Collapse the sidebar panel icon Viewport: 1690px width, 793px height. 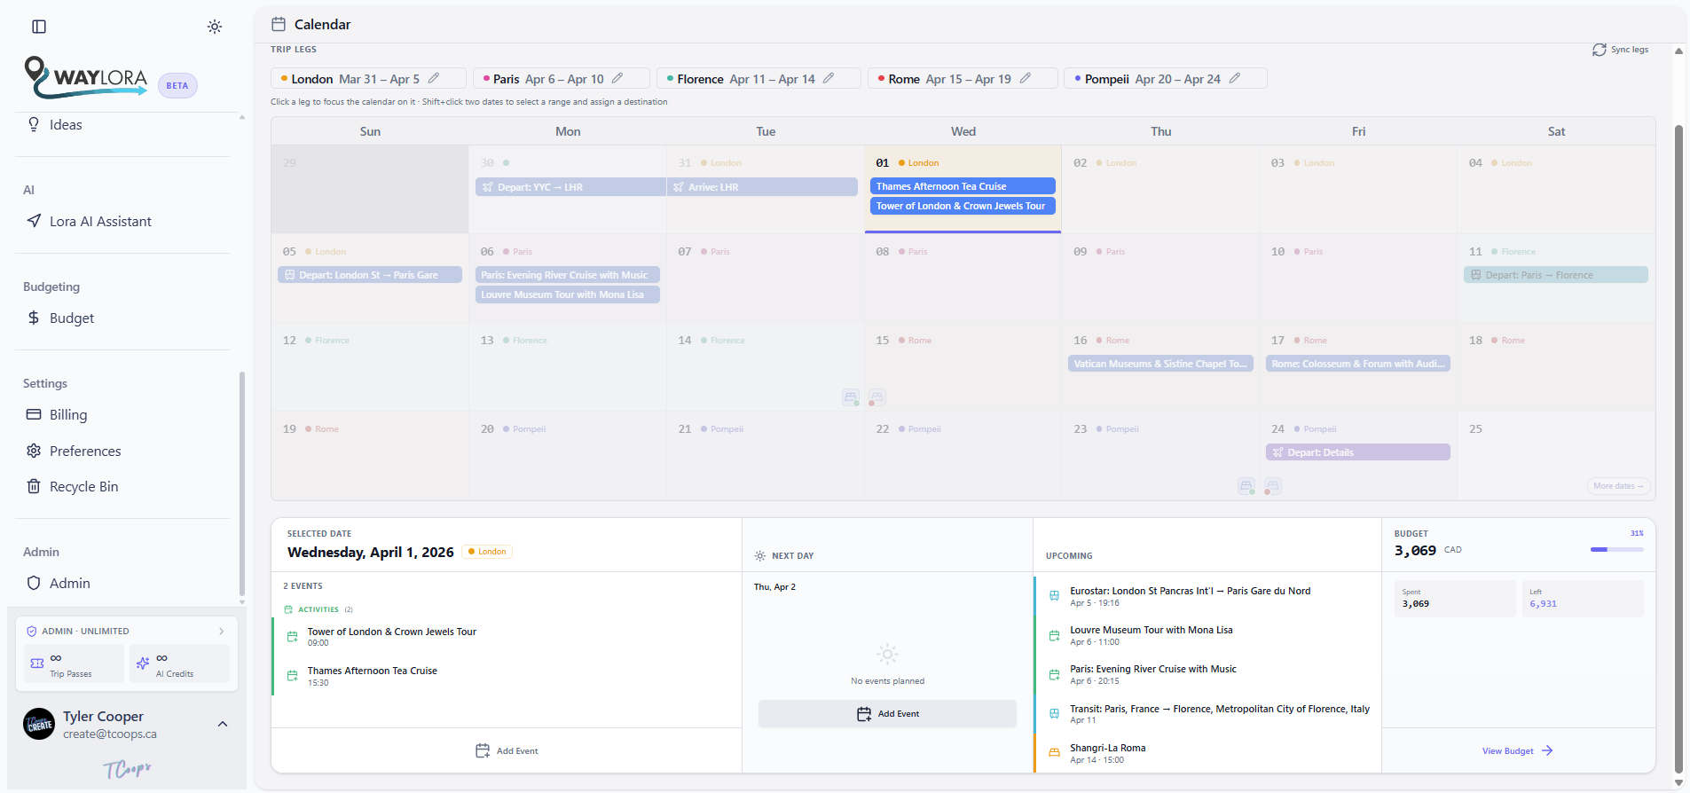click(x=39, y=27)
